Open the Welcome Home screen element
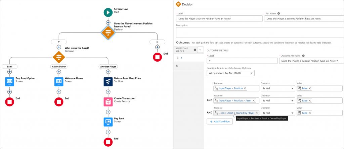The height and width of the screenshot is (149, 344). click(59, 82)
